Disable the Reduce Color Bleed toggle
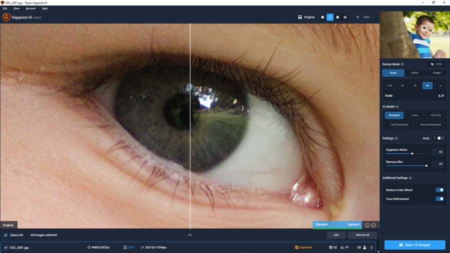This screenshot has height=253, width=450. (439, 190)
